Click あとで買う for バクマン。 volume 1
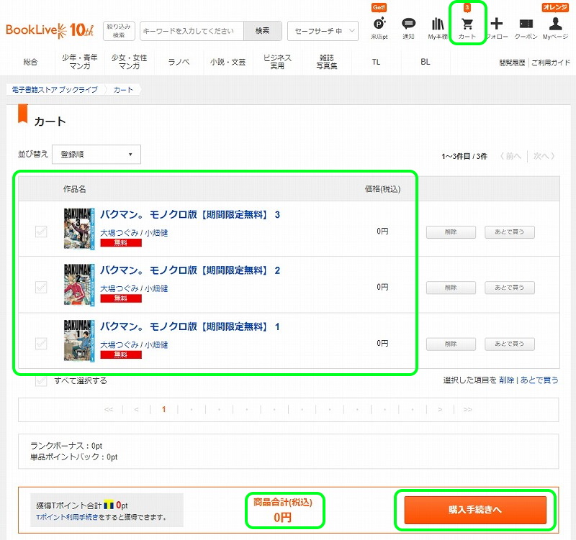Viewport: 576px width, 540px height. point(510,344)
